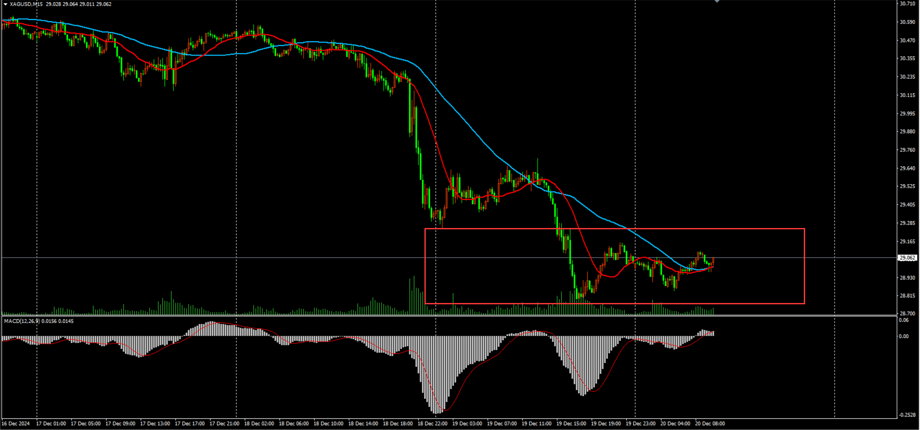The width and height of the screenshot is (920, 430).
Task: Click the 19 Dec 07:00 time label
Action: [x=502, y=424]
